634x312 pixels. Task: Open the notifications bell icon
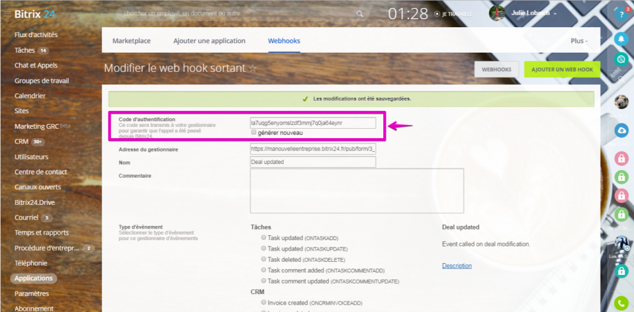pos(621,39)
